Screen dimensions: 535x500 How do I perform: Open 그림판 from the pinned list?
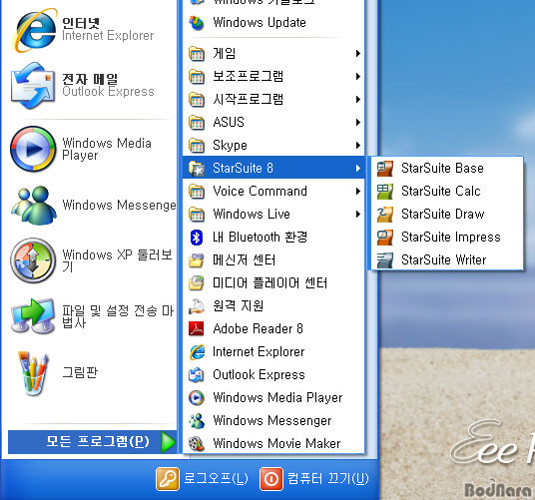pyautogui.click(x=80, y=372)
